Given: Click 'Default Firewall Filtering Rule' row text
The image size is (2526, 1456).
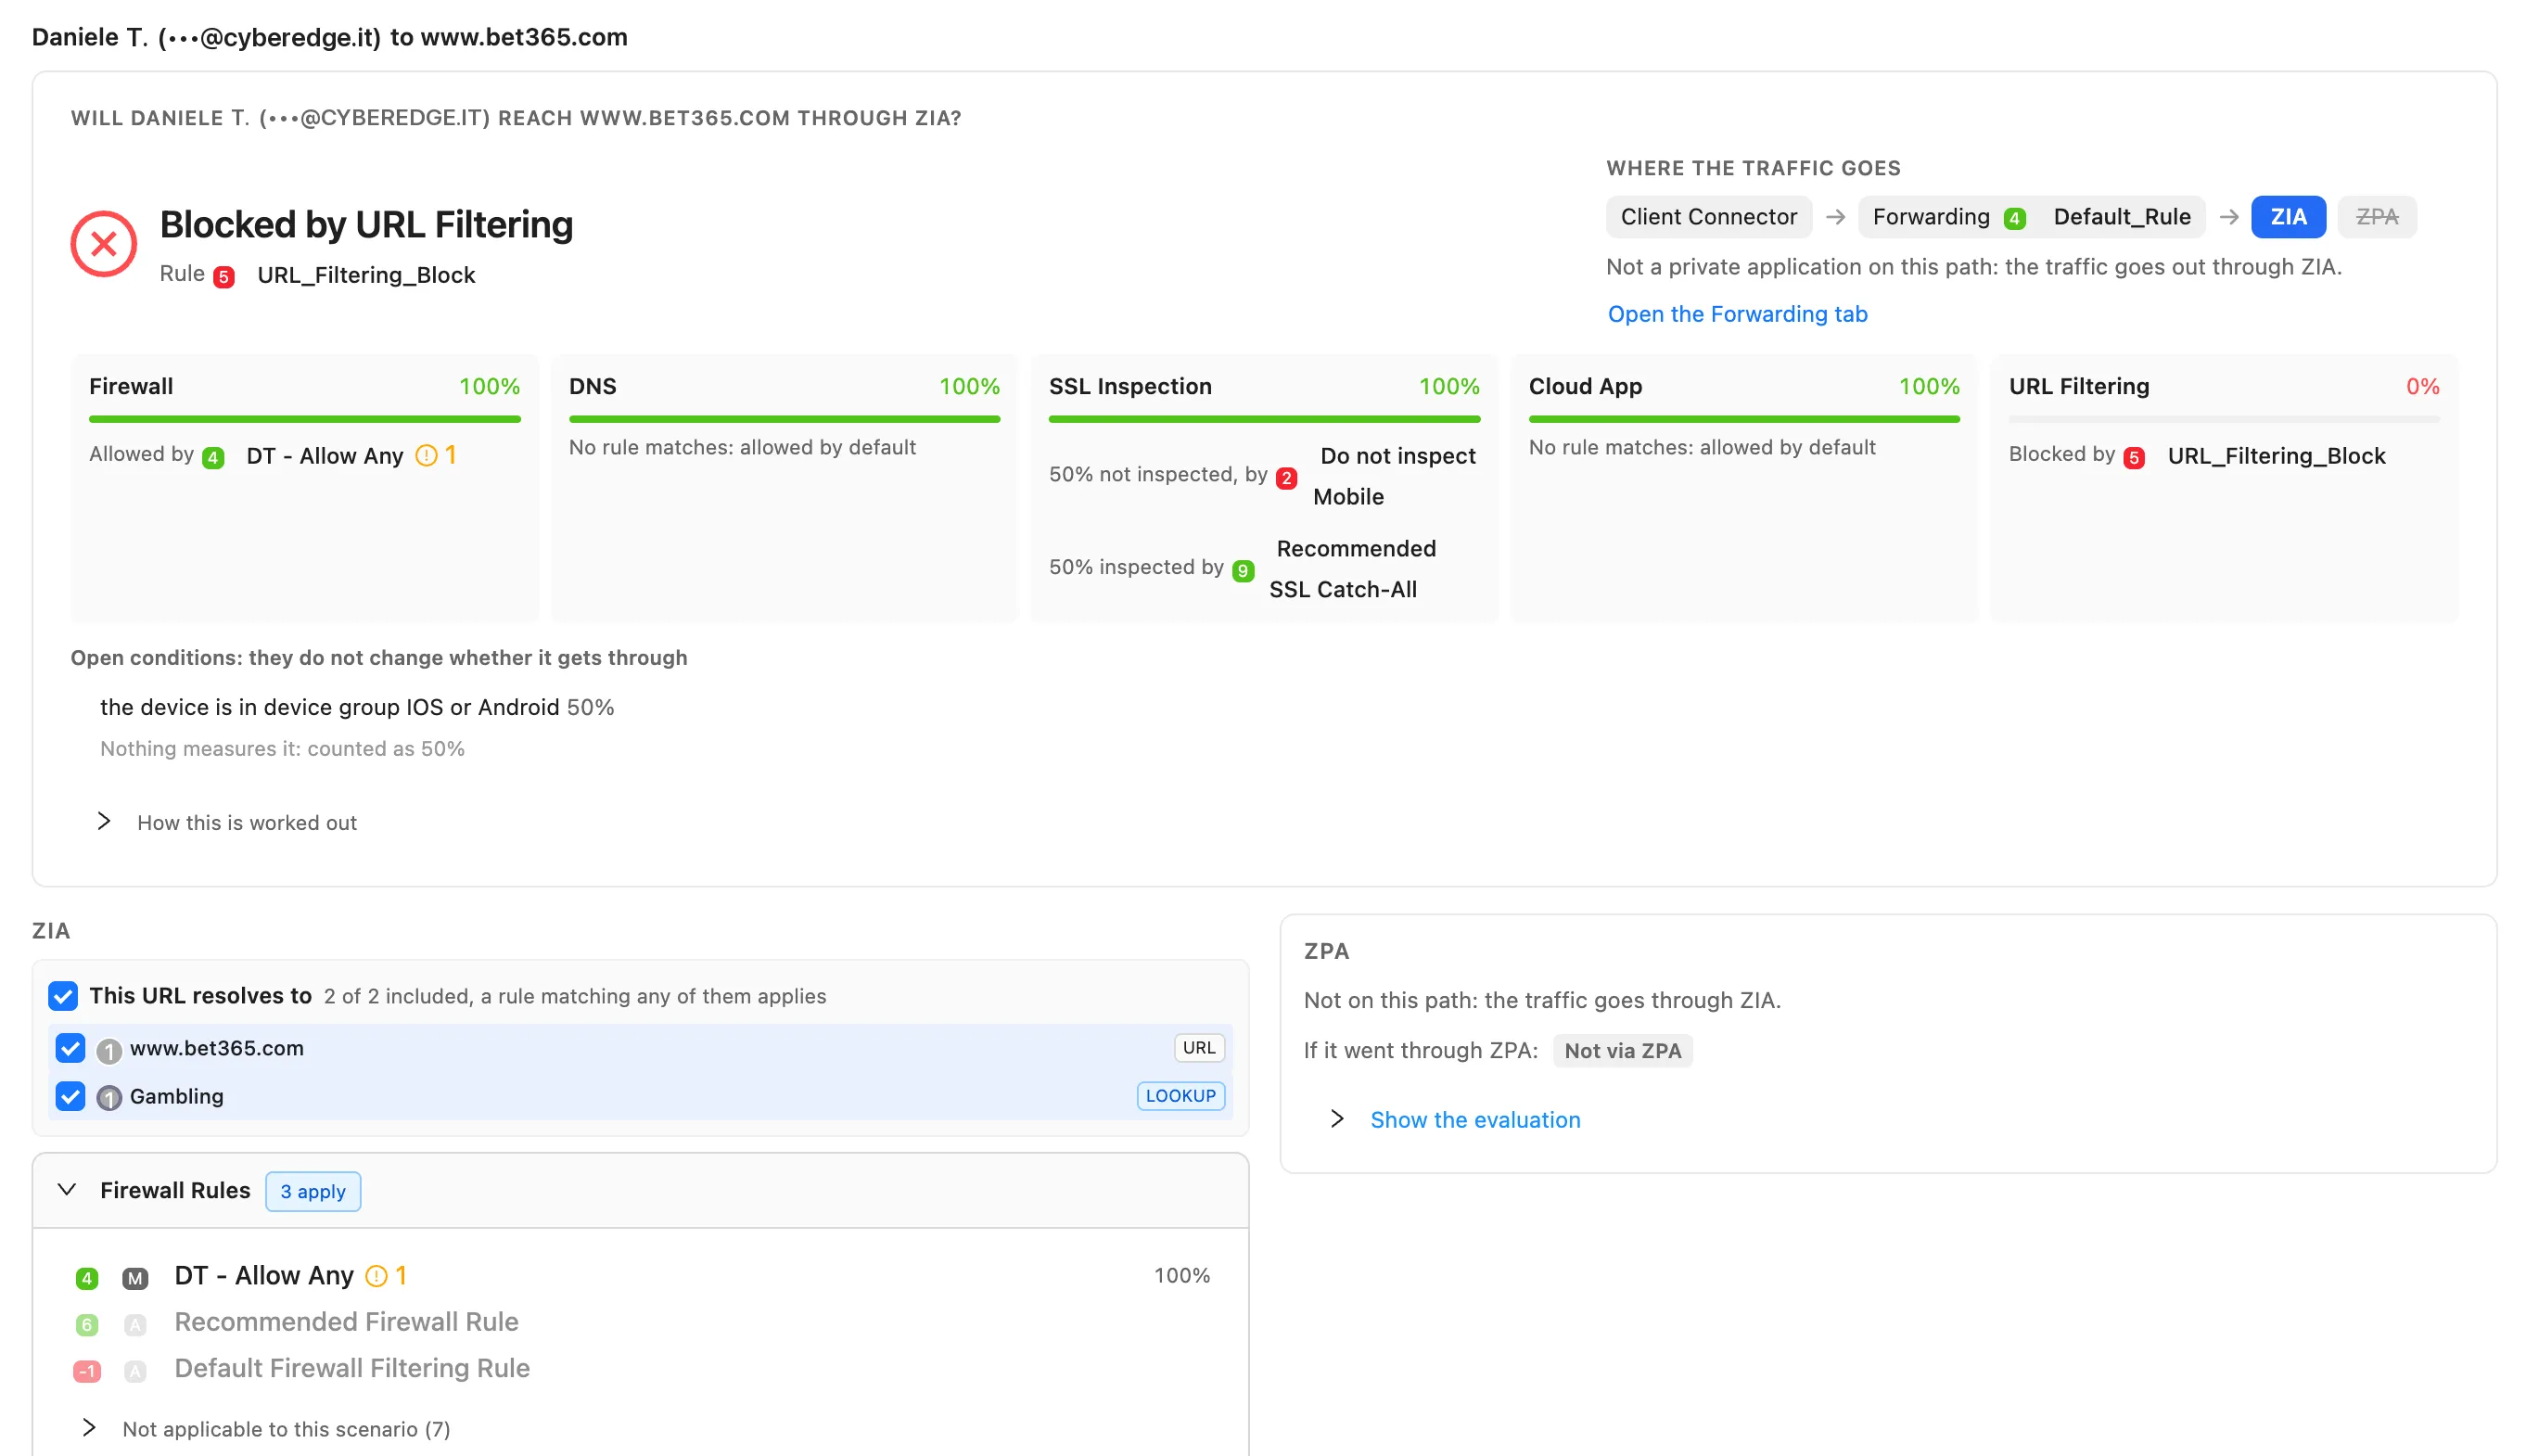Looking at the screenshot, I should (351, 1368).
